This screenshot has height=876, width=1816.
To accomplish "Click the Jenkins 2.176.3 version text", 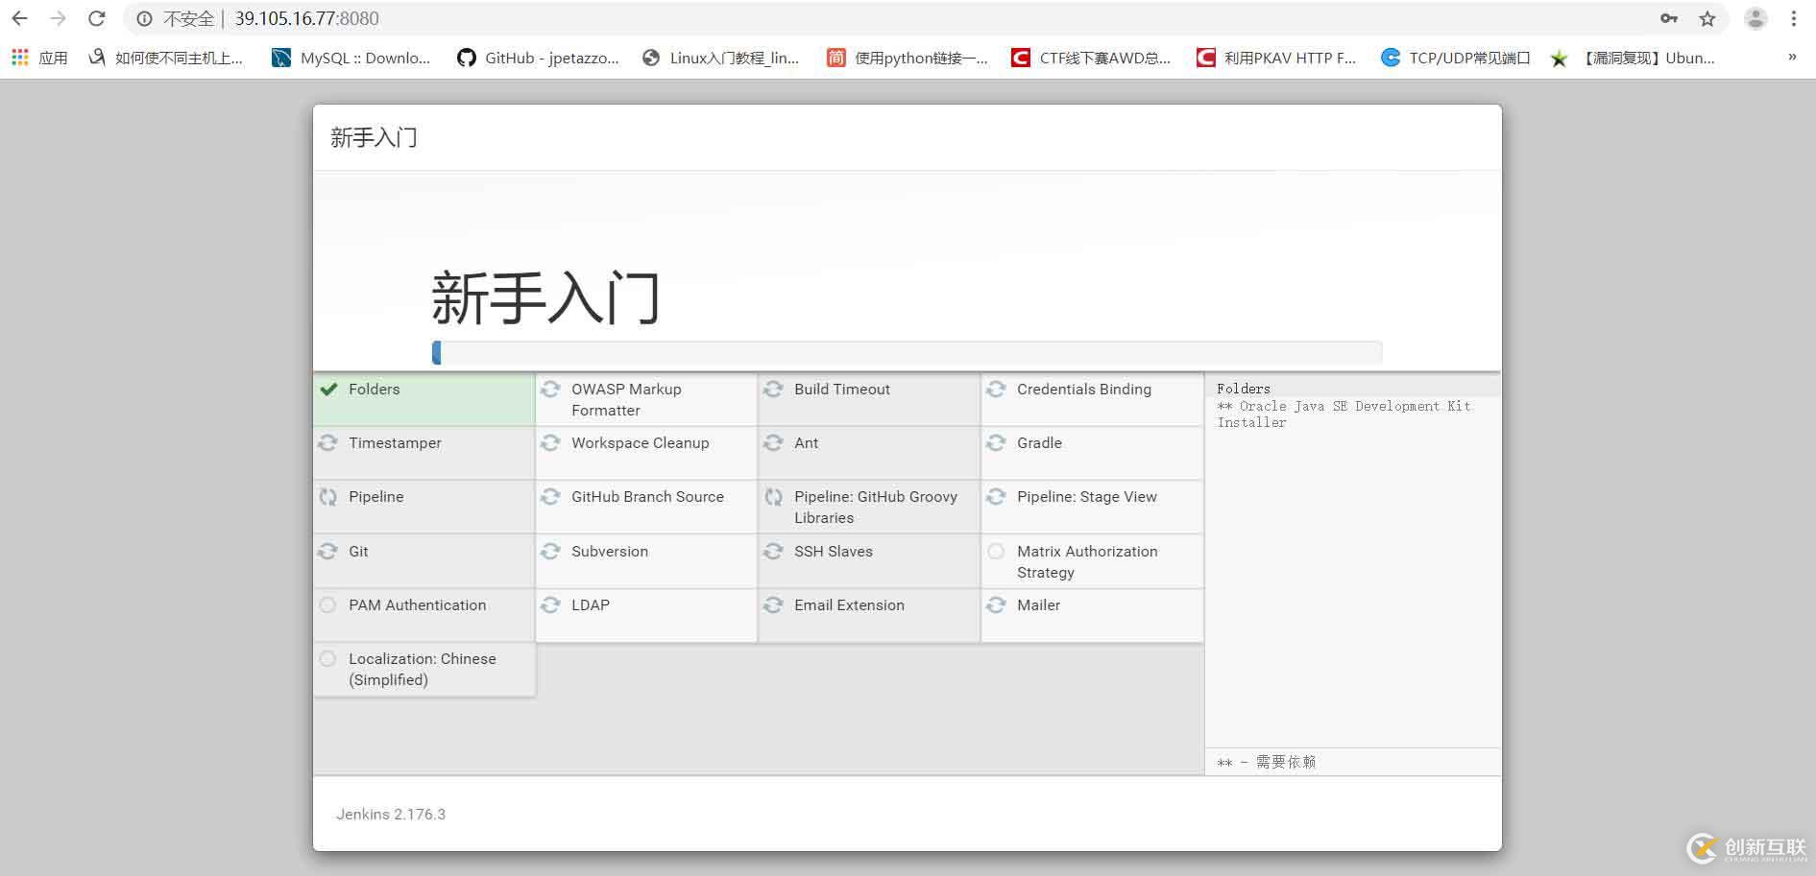I will point(391,814).
